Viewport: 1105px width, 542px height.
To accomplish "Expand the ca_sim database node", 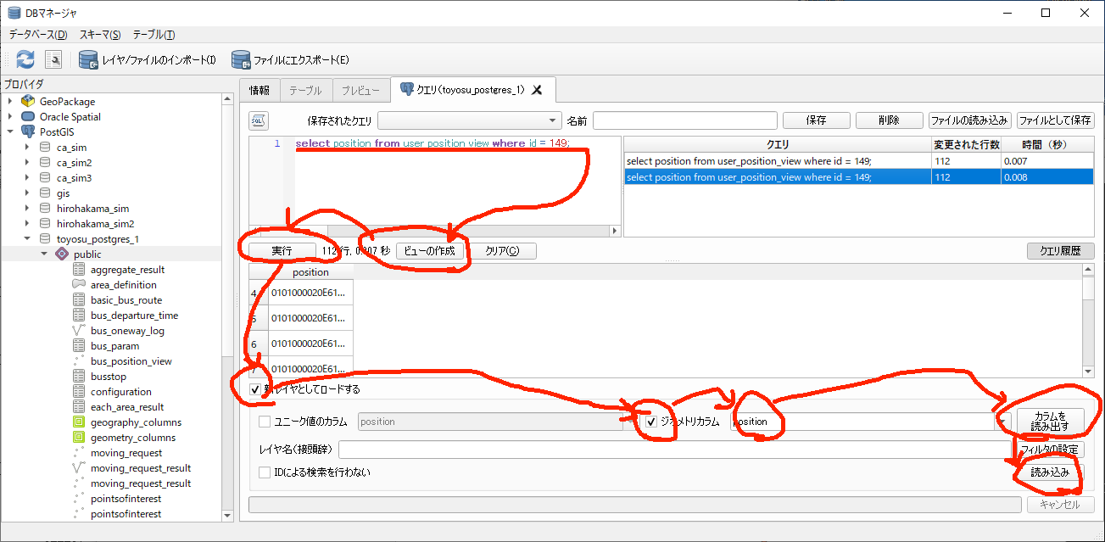I will pos(27,148).
